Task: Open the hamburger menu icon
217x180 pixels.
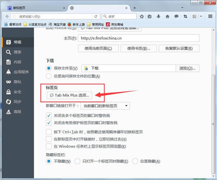Action: tap(210, 16)
